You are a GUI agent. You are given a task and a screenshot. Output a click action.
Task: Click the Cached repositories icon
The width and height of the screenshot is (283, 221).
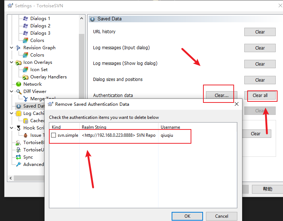(26, 121)
